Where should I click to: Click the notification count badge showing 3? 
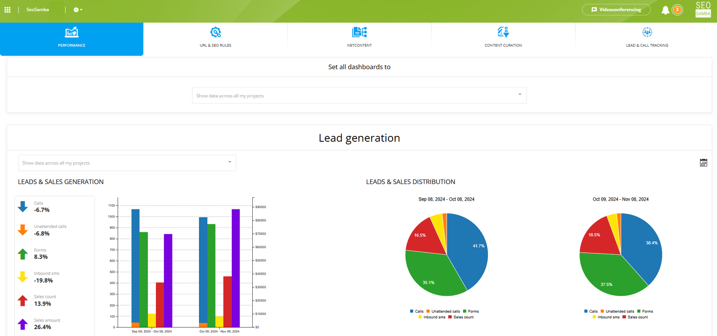click(677, 10)
